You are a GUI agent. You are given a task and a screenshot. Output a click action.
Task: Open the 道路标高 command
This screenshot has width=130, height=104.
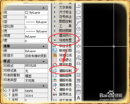click(65, 80)
